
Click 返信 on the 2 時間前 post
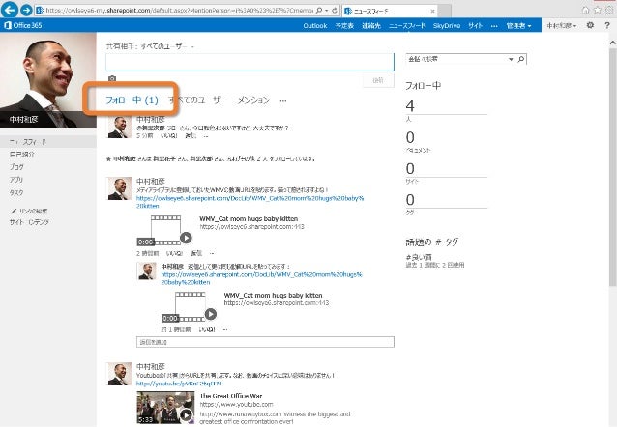(x=196, y=254)
